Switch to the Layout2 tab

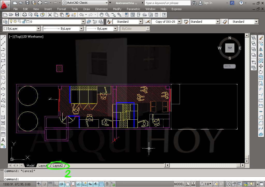(x=58, y=165)
